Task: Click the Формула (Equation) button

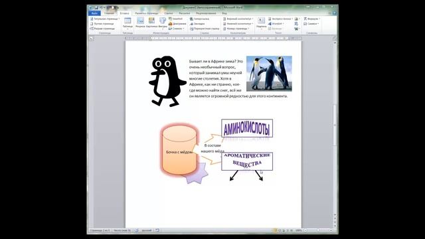Action: (312, 19)
